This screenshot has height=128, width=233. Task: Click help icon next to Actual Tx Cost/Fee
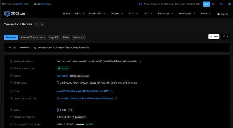click(11, 117)
